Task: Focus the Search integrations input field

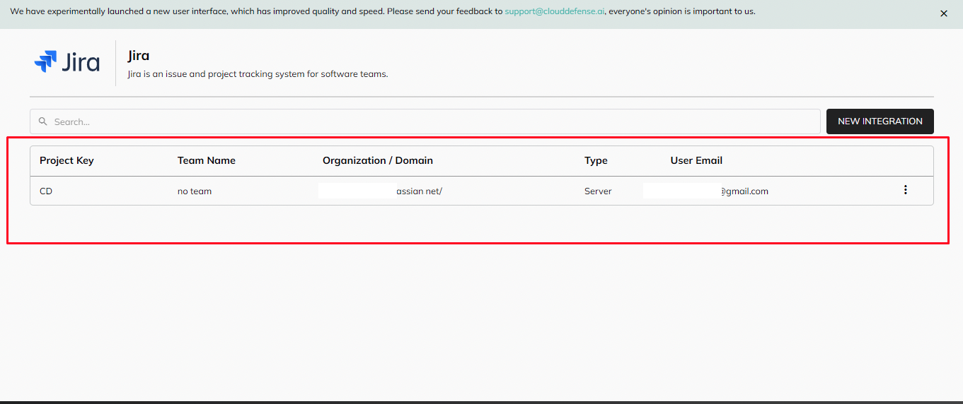Action: click(x=425, y=121)
